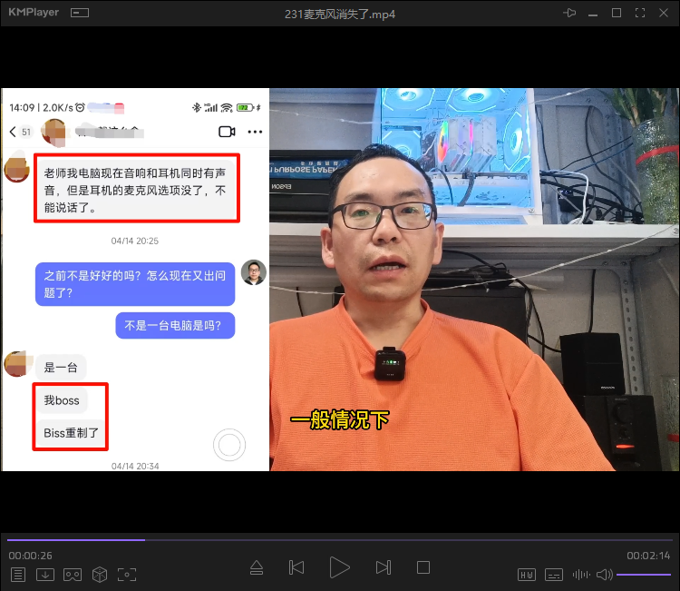
Task: Pin the window on top
Action: tap(569, 14)
